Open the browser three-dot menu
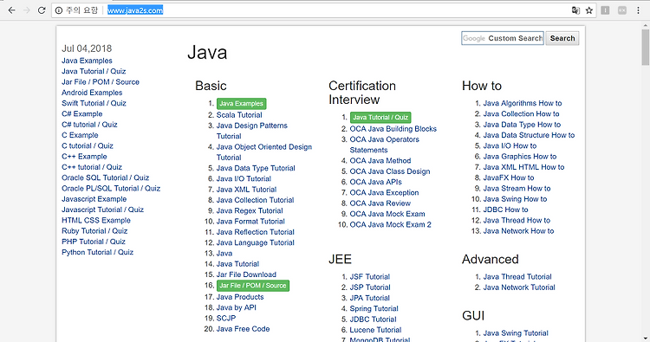The image size is (650, 342). pyautogui.click(x=638, y=10)
